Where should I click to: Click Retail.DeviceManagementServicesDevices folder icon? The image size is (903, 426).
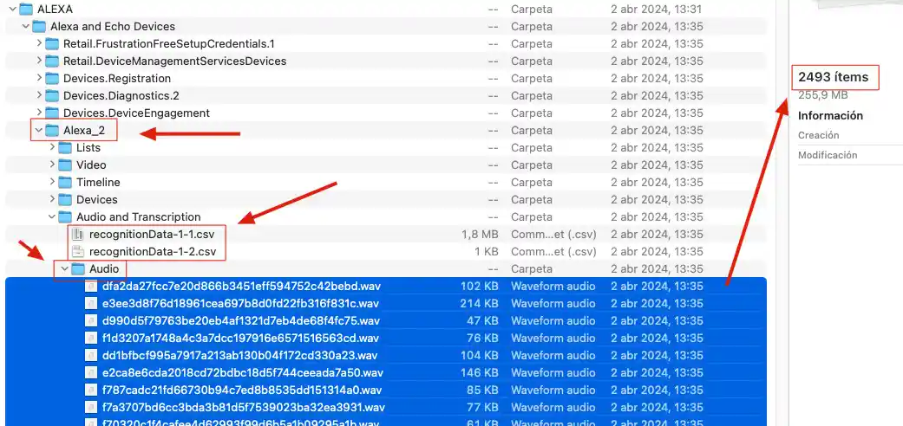52,61
